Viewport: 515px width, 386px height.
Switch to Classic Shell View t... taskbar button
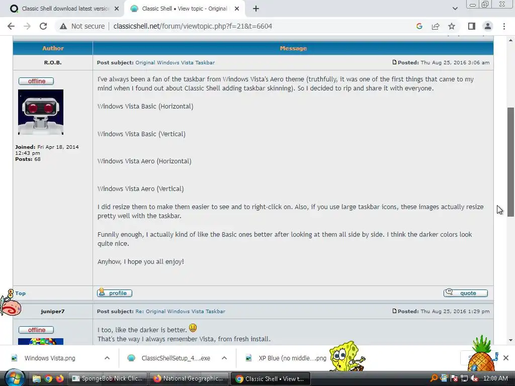271,378
